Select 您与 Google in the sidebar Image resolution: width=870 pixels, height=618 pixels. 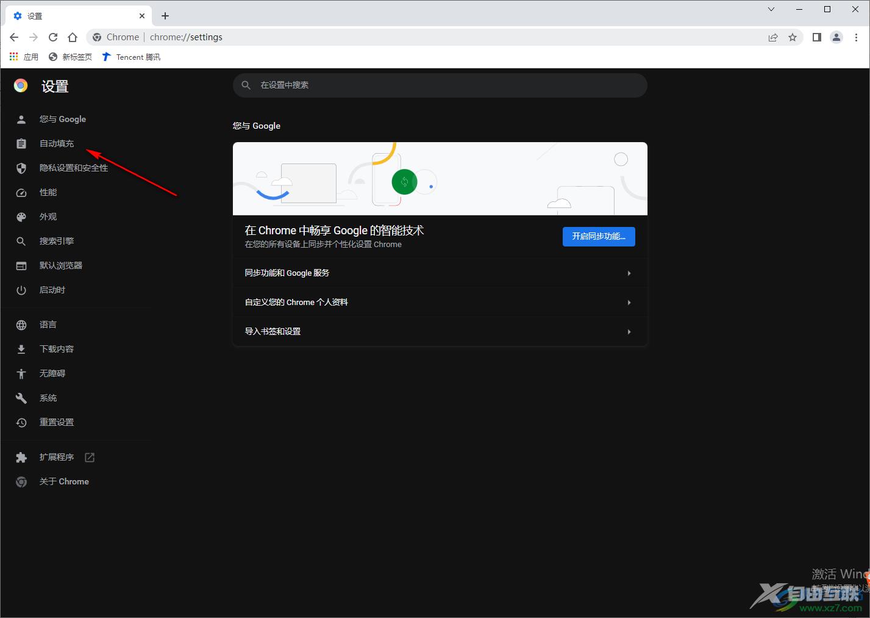(x=63, y=119)
